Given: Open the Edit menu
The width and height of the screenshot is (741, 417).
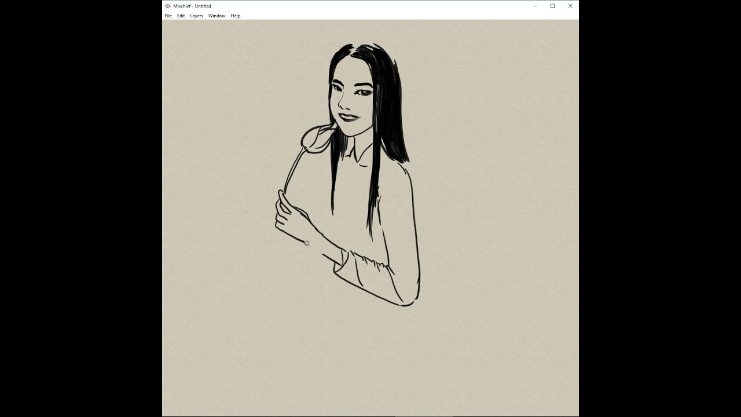Looking at the screenshot, I should pos(181,16).
